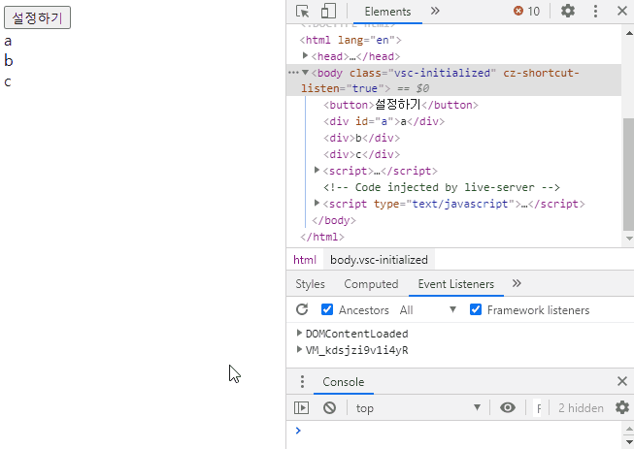Close the DevTools panel
This screenshot has height=449, width=634.
[x=622, y=11]
